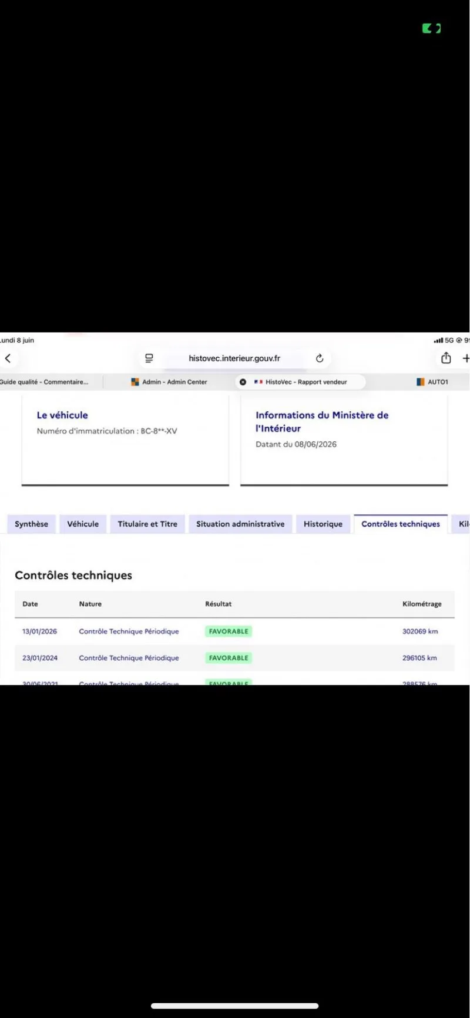Click FAVORABLE badge in 13/01/2026 row
Image resolution: width=470 pixels, height=1018 pixels.
[x=229, y=631]
